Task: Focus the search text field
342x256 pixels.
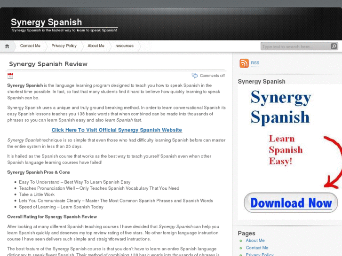Action: point(295,47)
